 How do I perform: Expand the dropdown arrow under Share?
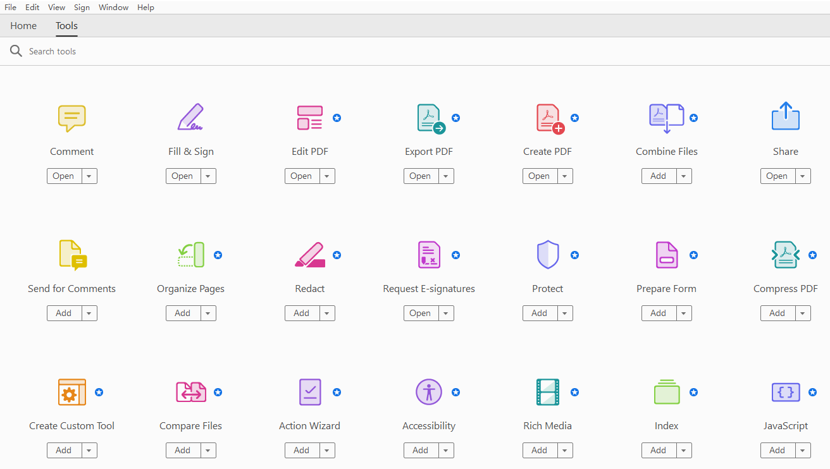coord(803,176)
